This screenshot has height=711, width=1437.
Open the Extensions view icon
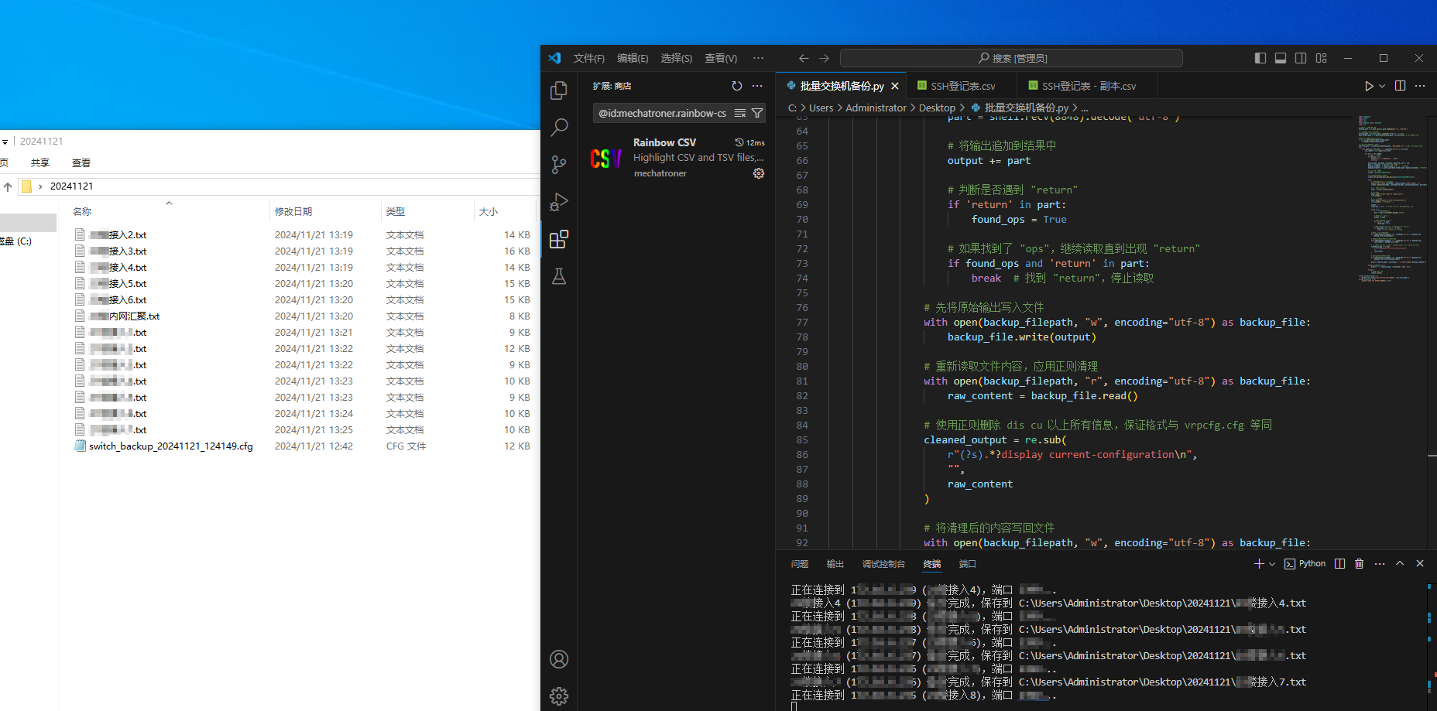559,239
